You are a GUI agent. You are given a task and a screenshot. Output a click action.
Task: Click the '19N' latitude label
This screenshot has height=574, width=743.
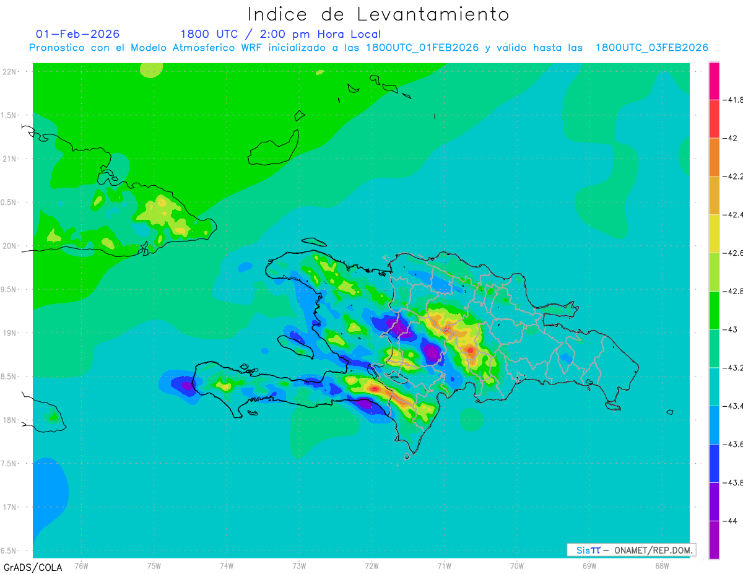click(9, 333)
